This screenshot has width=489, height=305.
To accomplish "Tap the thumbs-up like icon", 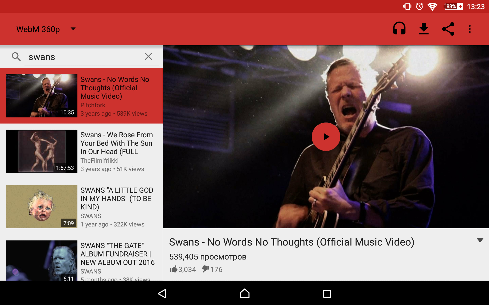I will [x=174, y=269].
